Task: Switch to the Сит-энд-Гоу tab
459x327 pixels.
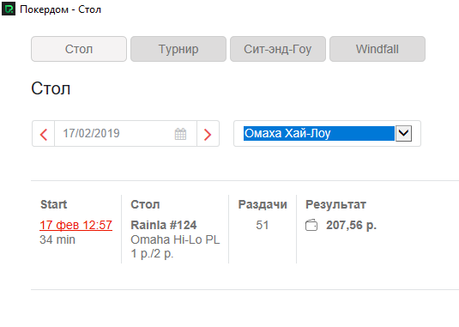Action: pyautogui.click(x=278, y=49)
